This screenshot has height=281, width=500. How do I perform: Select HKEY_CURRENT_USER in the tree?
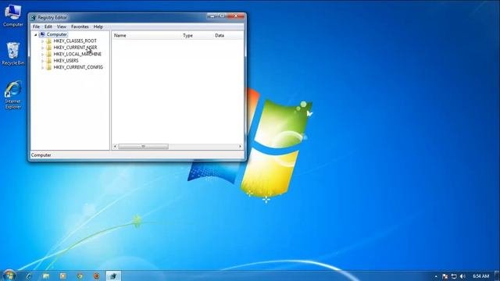[x=75, y=48]
